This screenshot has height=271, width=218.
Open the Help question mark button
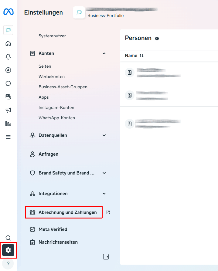[x=8, y=263]
